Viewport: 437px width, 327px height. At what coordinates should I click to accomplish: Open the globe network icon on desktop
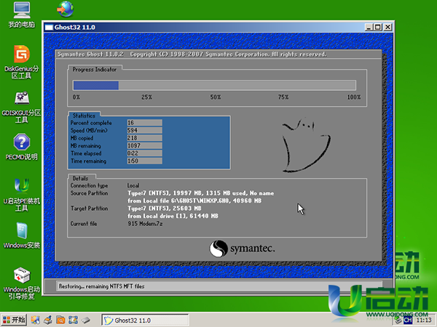pyautogui.click(x=66, y=9)
